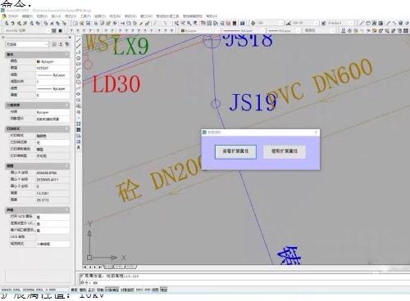Screen dimensions: 410x301
Task: Select the Table tool in draw toolbar
Action: pos(79,142)
